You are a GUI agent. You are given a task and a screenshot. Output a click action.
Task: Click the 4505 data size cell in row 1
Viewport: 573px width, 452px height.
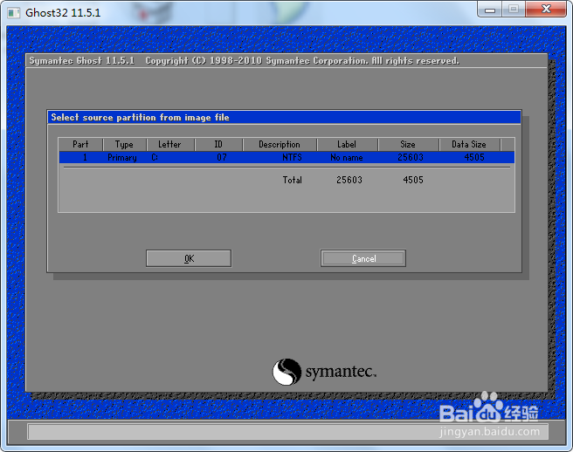pos(474,157)
